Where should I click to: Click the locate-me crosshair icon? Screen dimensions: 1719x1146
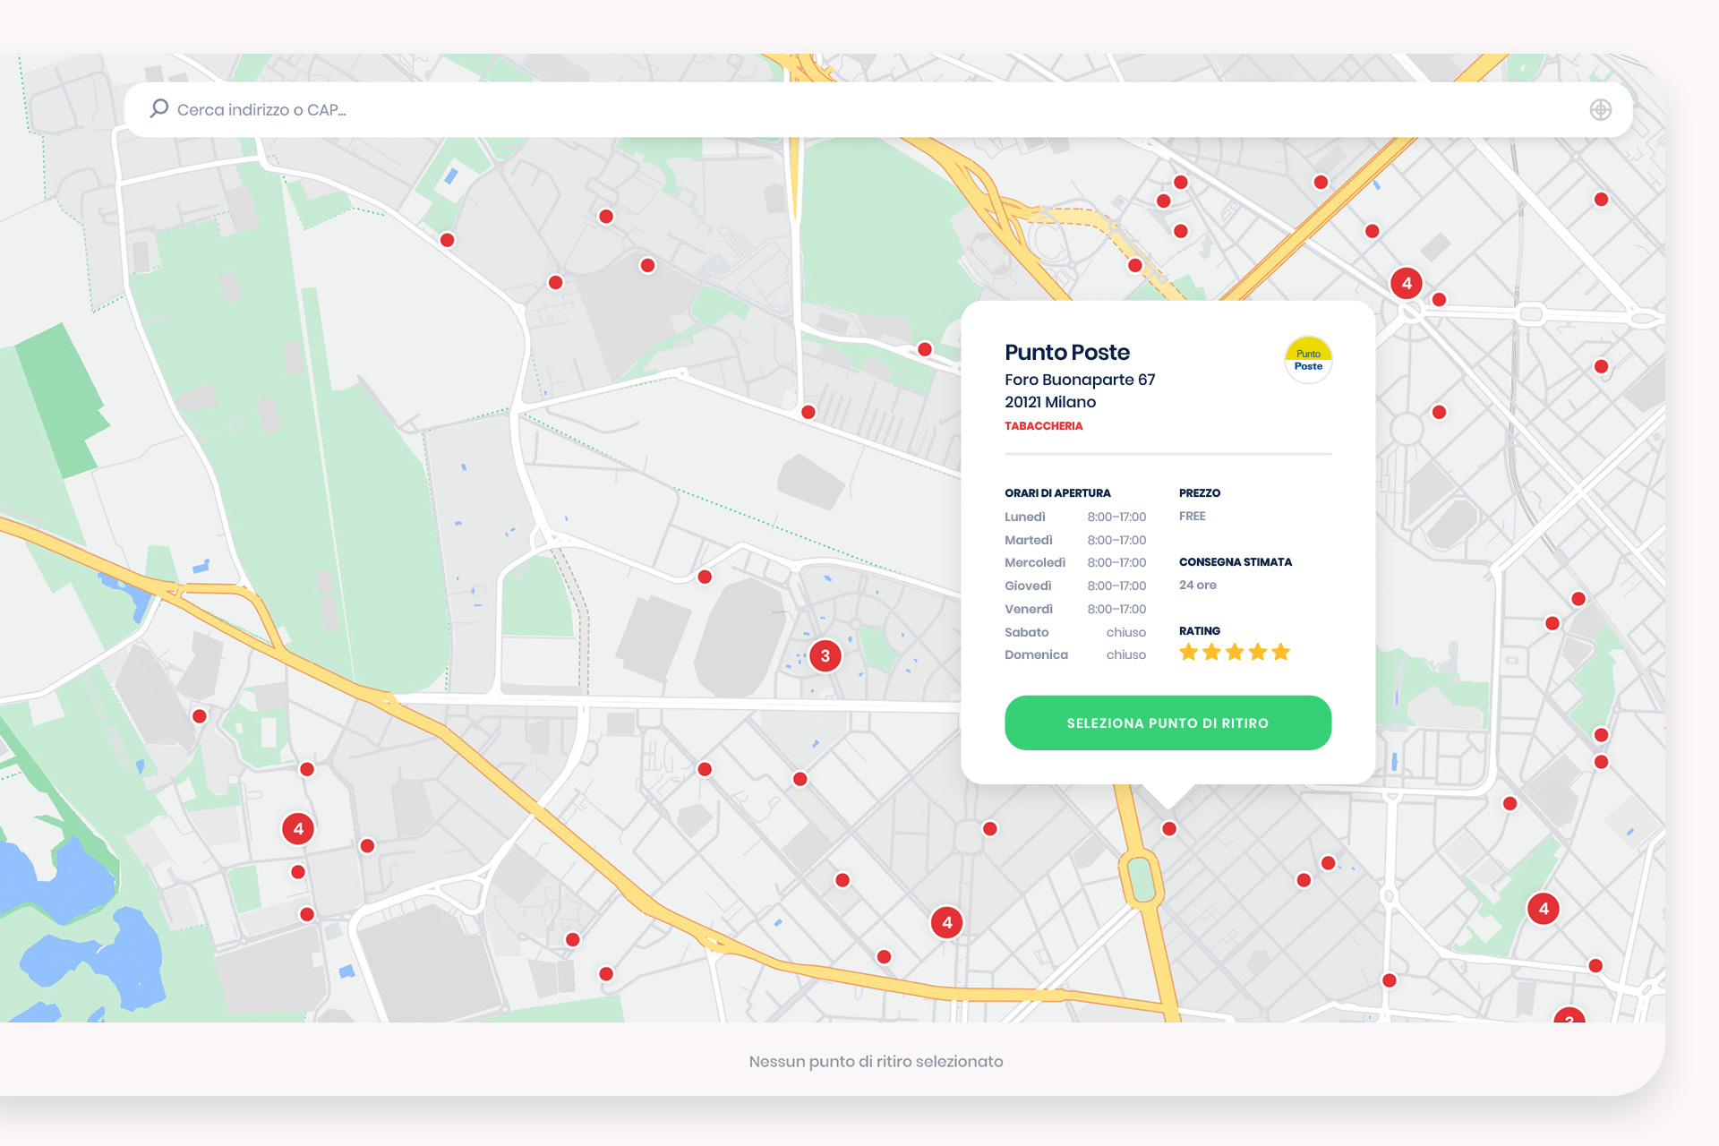pyautogui.click(x=1600, y=109)
